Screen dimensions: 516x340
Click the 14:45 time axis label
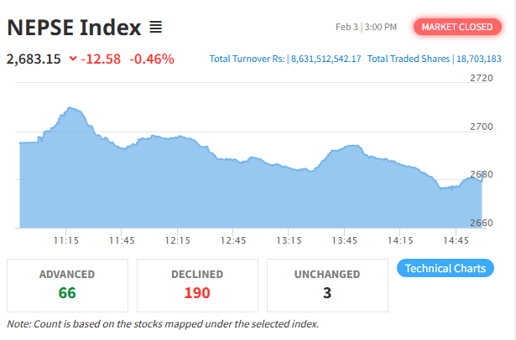pos(456,240)
